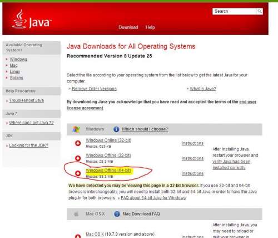This screenshot has height=238, width=278.
Task: Download Windows Online (32-bit) link
Action: pyautogui.click(x=108, y=140)
